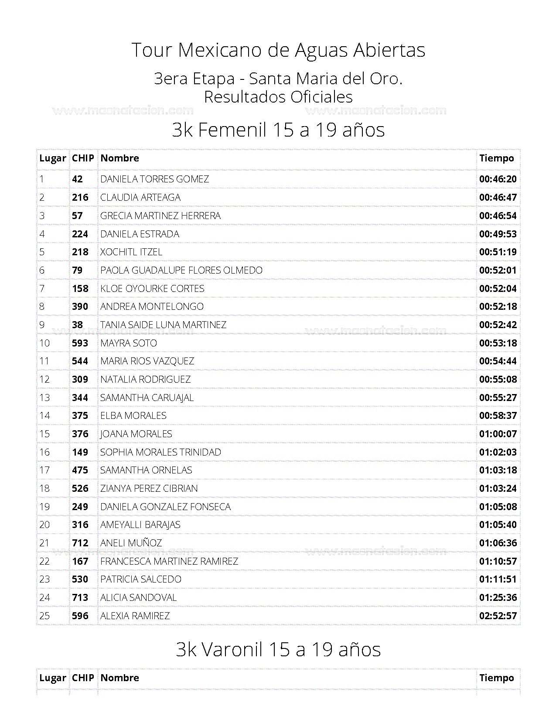Select the name SAMANTHA CARUAJAL

coord(147,398)
